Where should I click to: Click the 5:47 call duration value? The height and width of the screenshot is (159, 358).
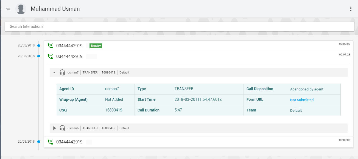point(178,110)
